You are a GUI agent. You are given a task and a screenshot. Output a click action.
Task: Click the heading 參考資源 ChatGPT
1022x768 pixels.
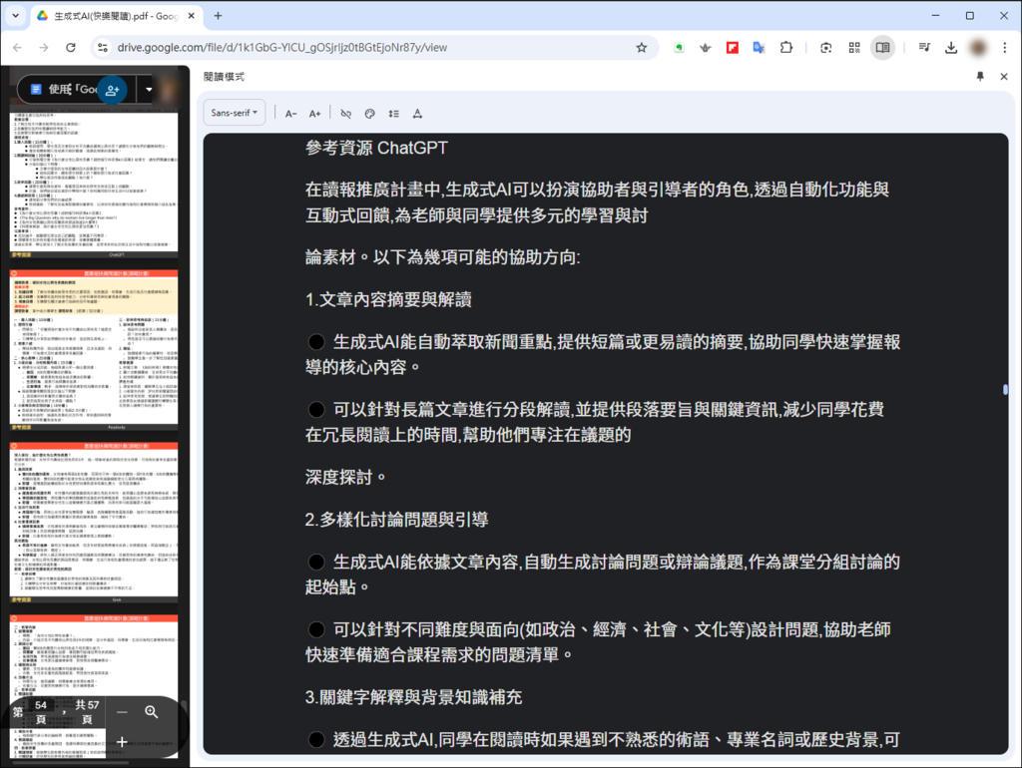click(x=376, y=148)
